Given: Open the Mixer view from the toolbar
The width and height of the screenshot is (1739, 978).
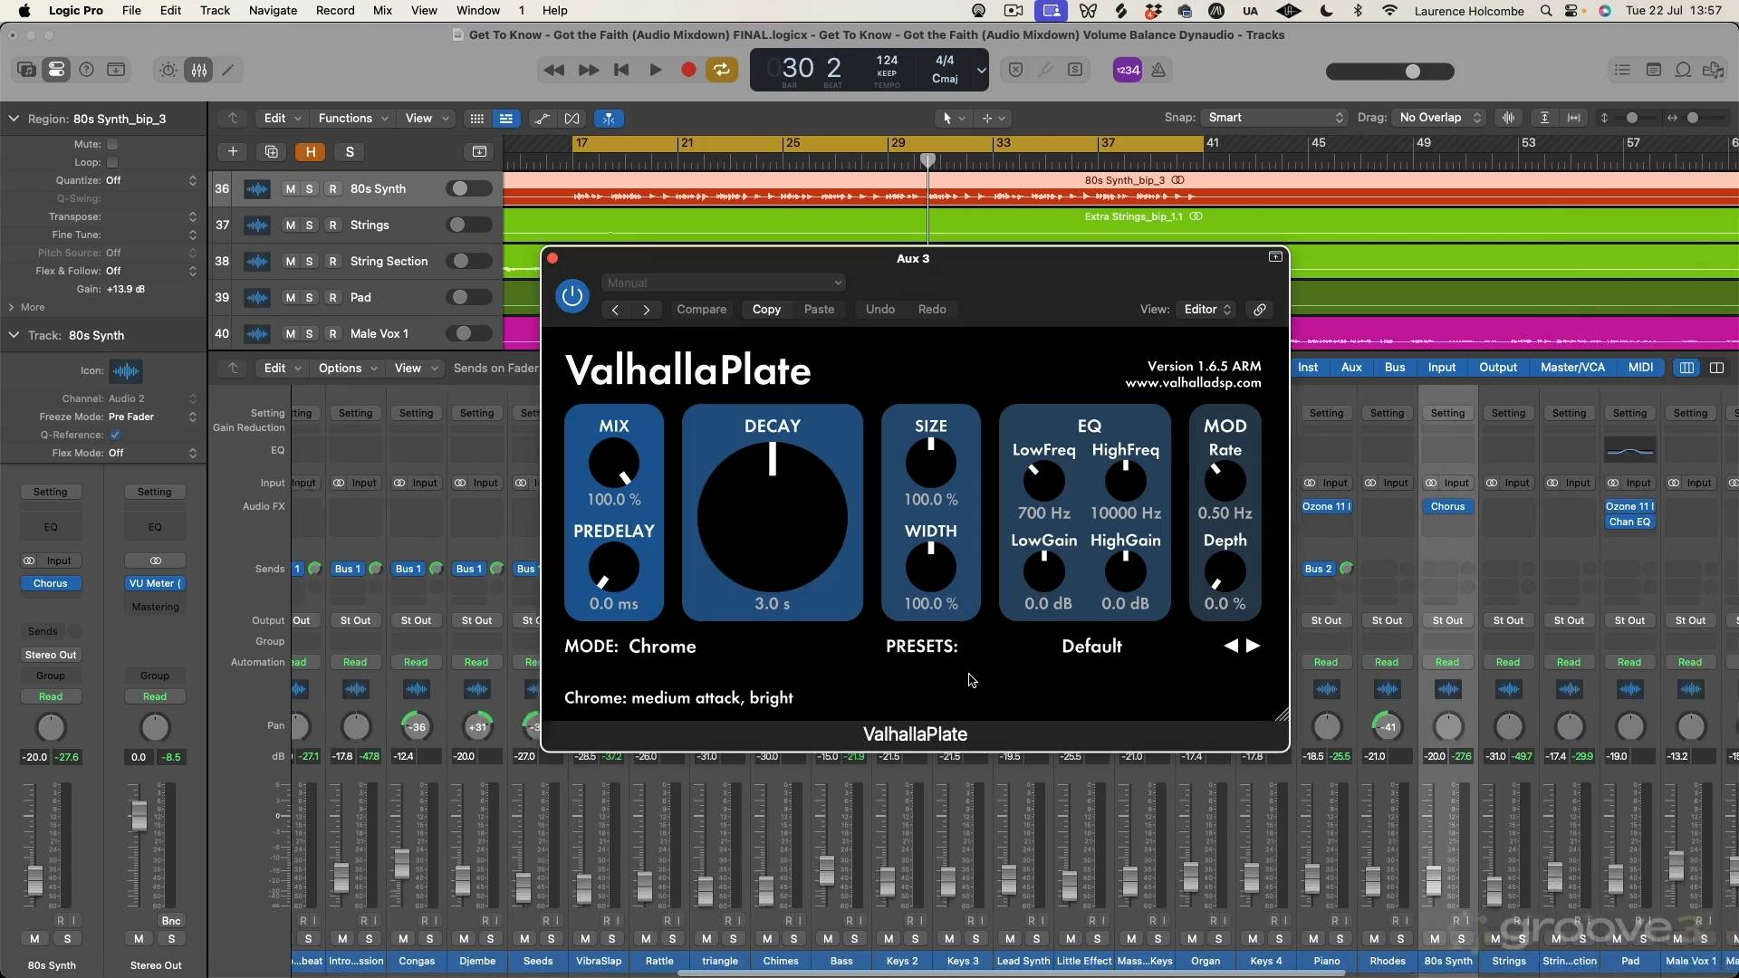Looking at the screenshot, I should (198, 69).
